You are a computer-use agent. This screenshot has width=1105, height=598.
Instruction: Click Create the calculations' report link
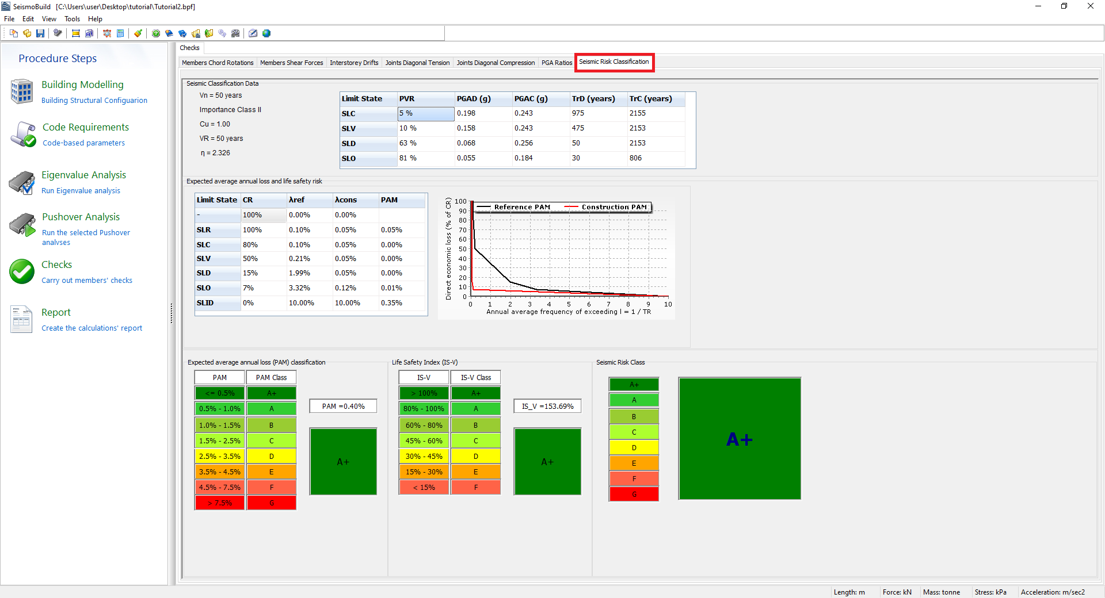tap(92, 328)
